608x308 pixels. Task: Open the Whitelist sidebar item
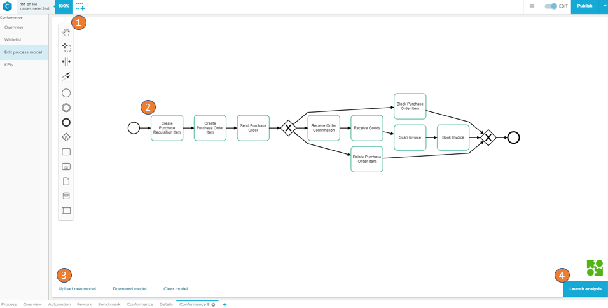pyautogui.click(x=13, y=40)
